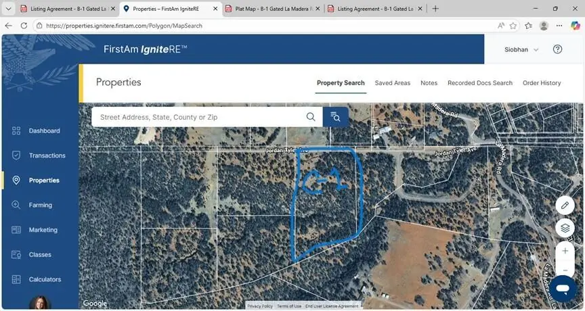Image resolution: width=585 pixels, height=311 pixels.
Task: Open the browser favorites list icon
Action: tap(528, 26)
